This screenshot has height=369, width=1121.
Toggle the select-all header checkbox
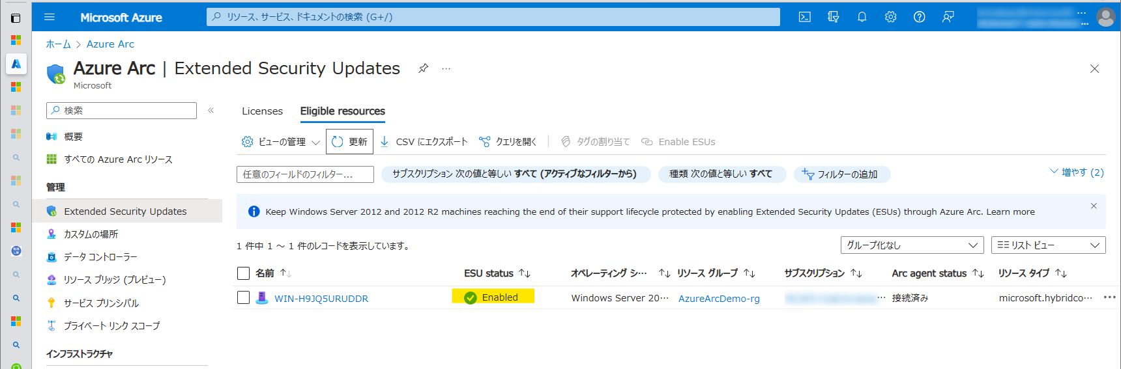click(244, 273)
